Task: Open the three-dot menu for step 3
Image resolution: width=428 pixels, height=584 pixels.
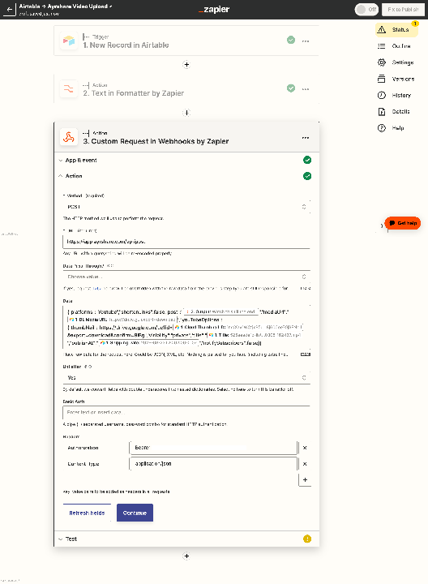Action: pos(306,137)
